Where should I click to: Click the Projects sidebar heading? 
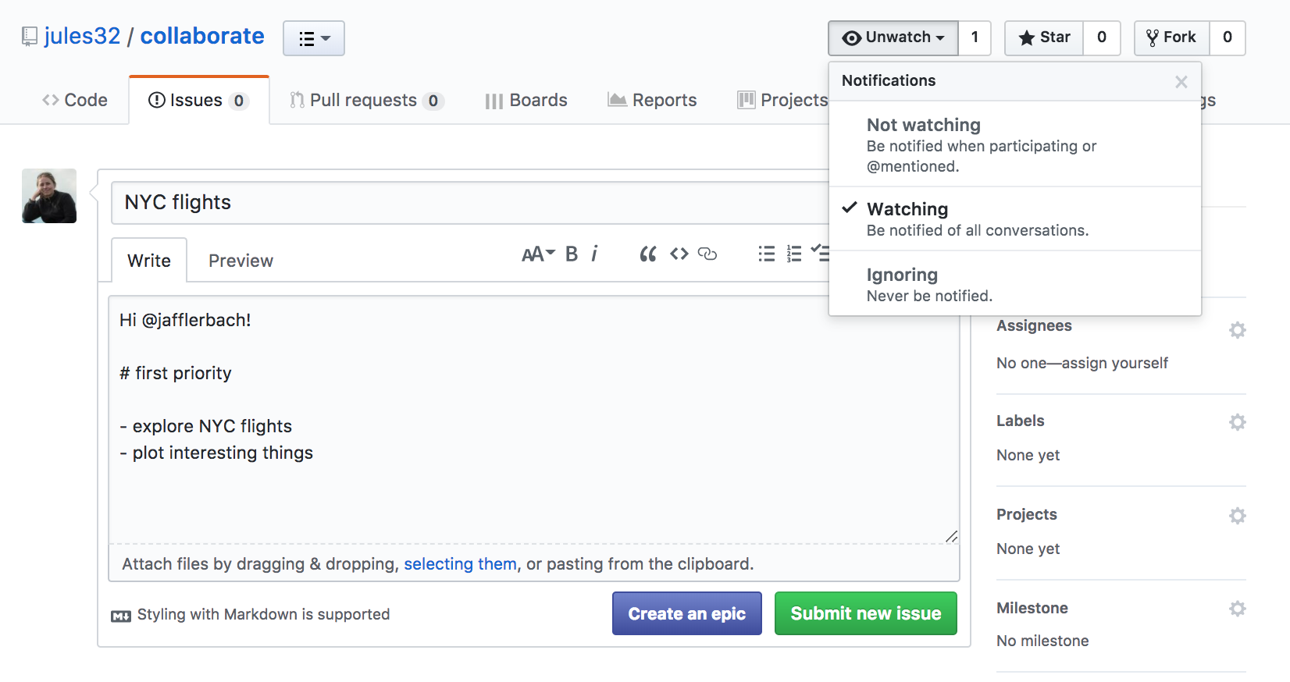tap(1026, 514)
